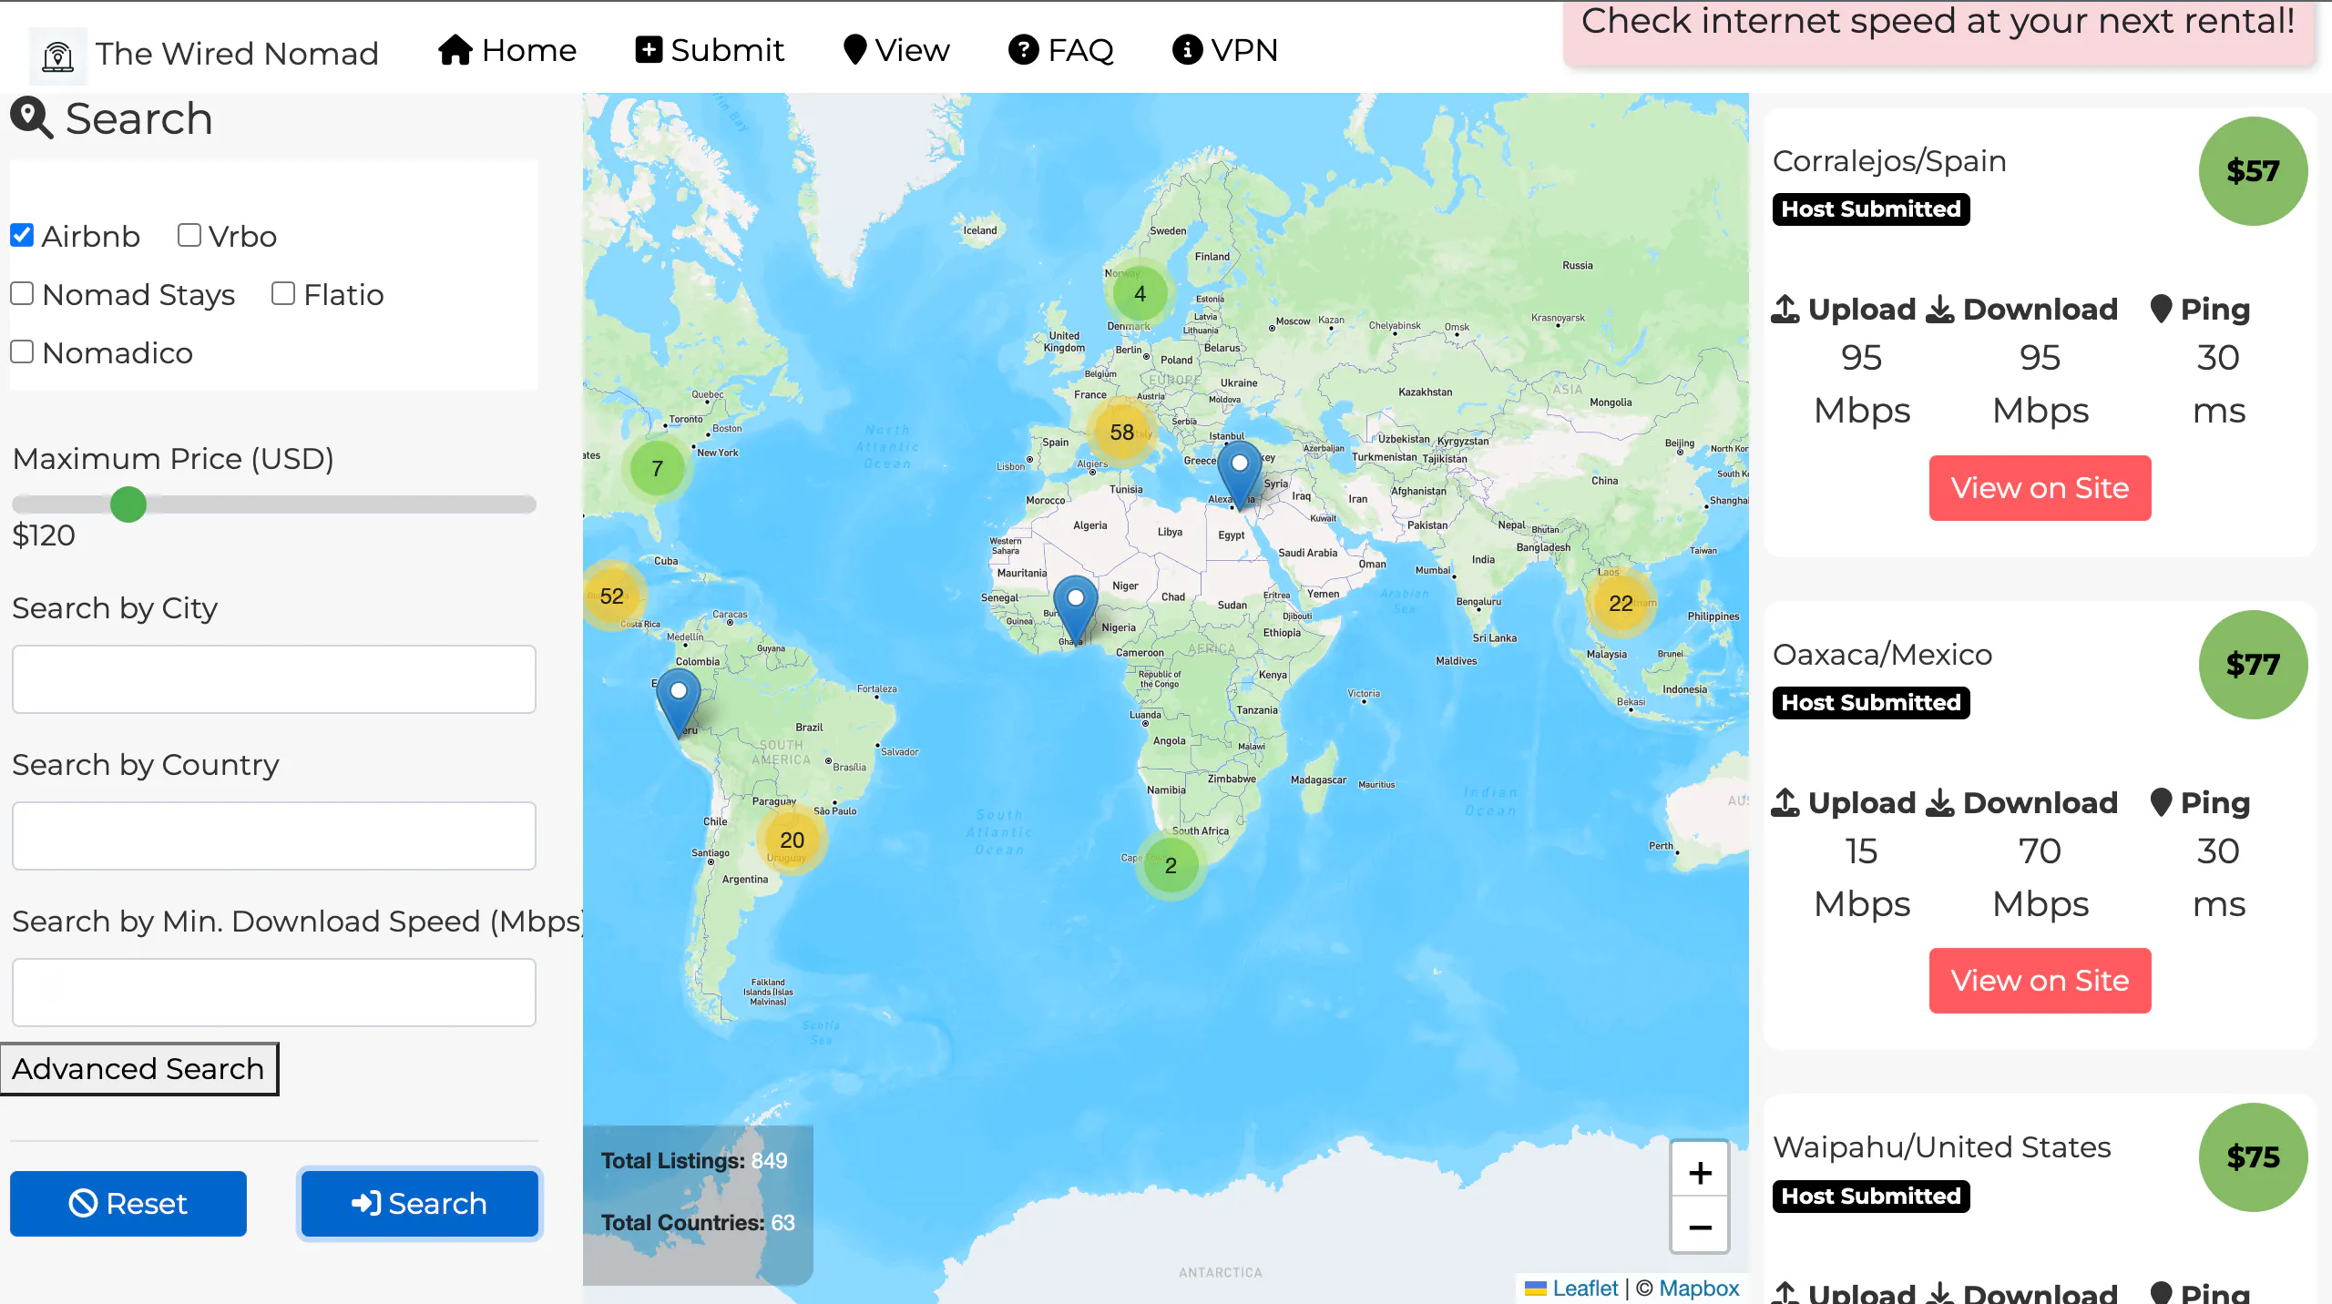
Task: Click the blue Search button
Action: tap(420, 1204)
